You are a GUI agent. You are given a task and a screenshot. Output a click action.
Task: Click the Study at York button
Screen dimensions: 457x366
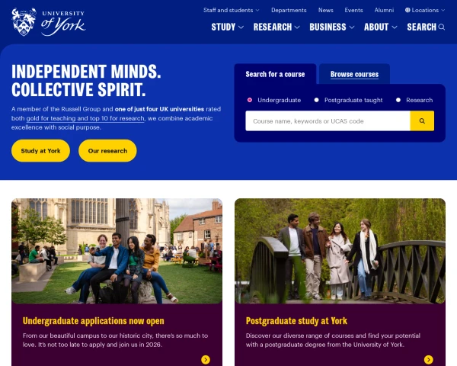point(40,151)
